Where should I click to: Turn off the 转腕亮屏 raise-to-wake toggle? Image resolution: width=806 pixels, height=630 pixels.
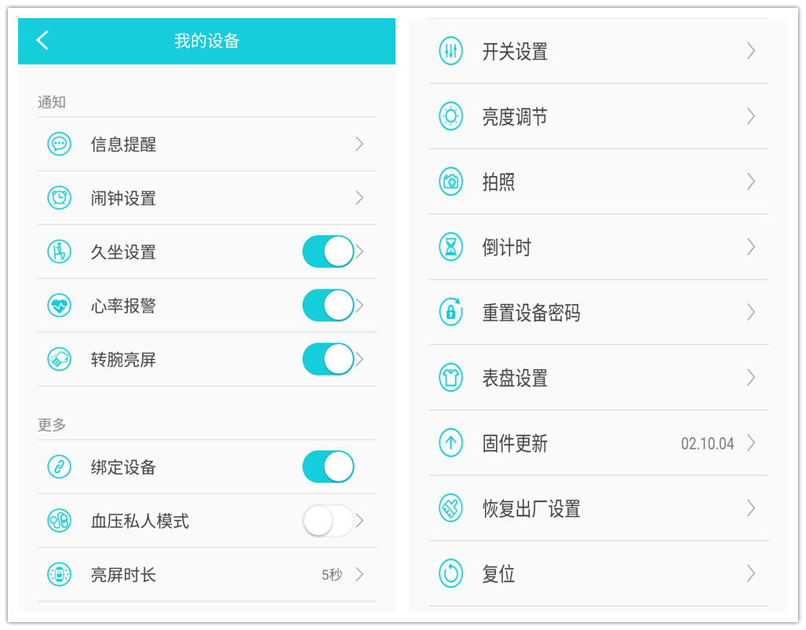[329, 359]
